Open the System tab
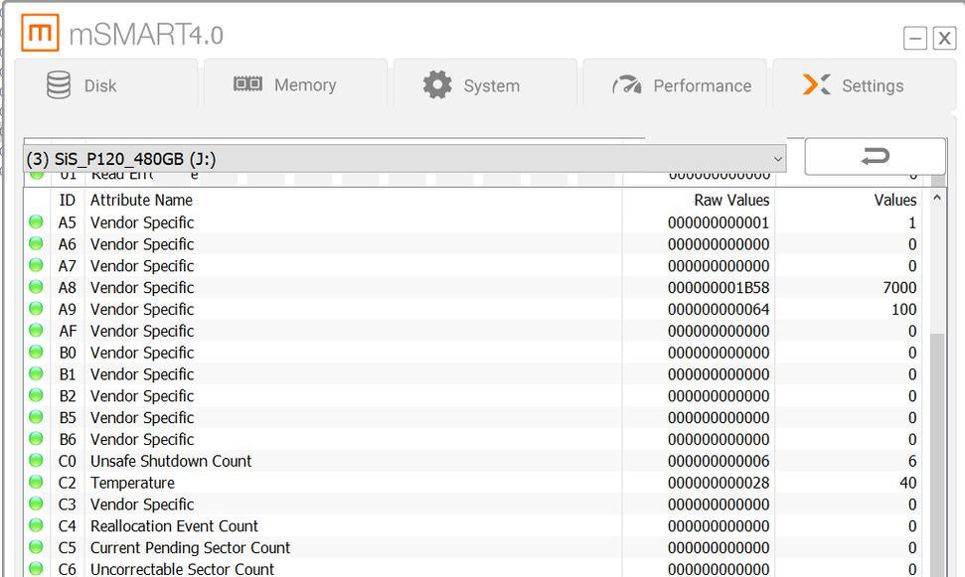The width and height of the screenshot is (965, 577). tap(485, 84)
